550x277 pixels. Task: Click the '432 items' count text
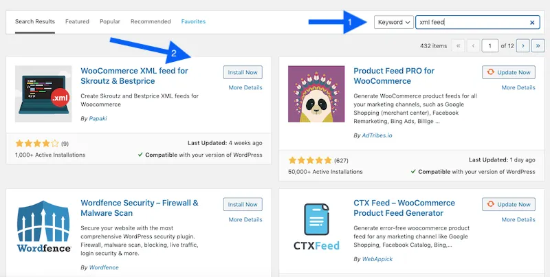click(434, 46)
